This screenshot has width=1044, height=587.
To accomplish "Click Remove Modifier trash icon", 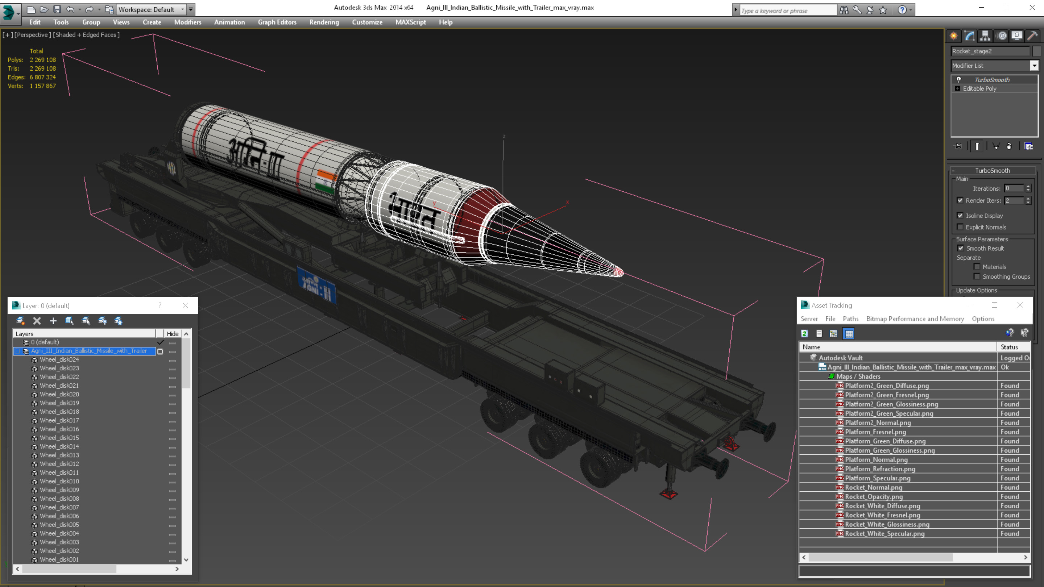I will [x=1009, y=146].
